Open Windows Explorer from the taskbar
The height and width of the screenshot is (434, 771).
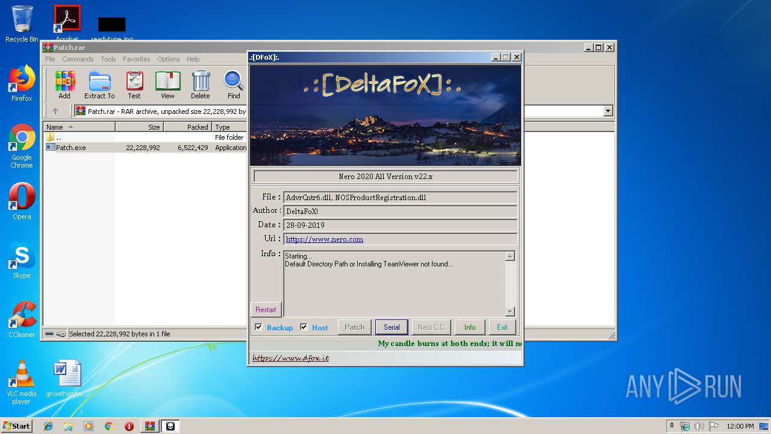click(x=68, y=426)
